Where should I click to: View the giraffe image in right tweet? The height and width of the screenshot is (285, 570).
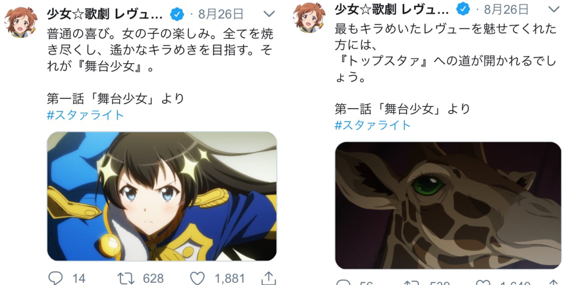point(448,205)
